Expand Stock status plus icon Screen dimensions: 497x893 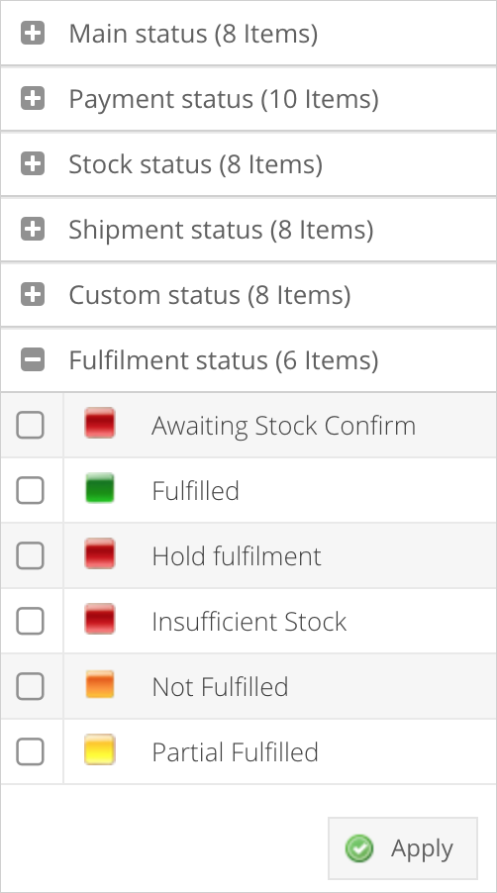(x=33, y=164)
